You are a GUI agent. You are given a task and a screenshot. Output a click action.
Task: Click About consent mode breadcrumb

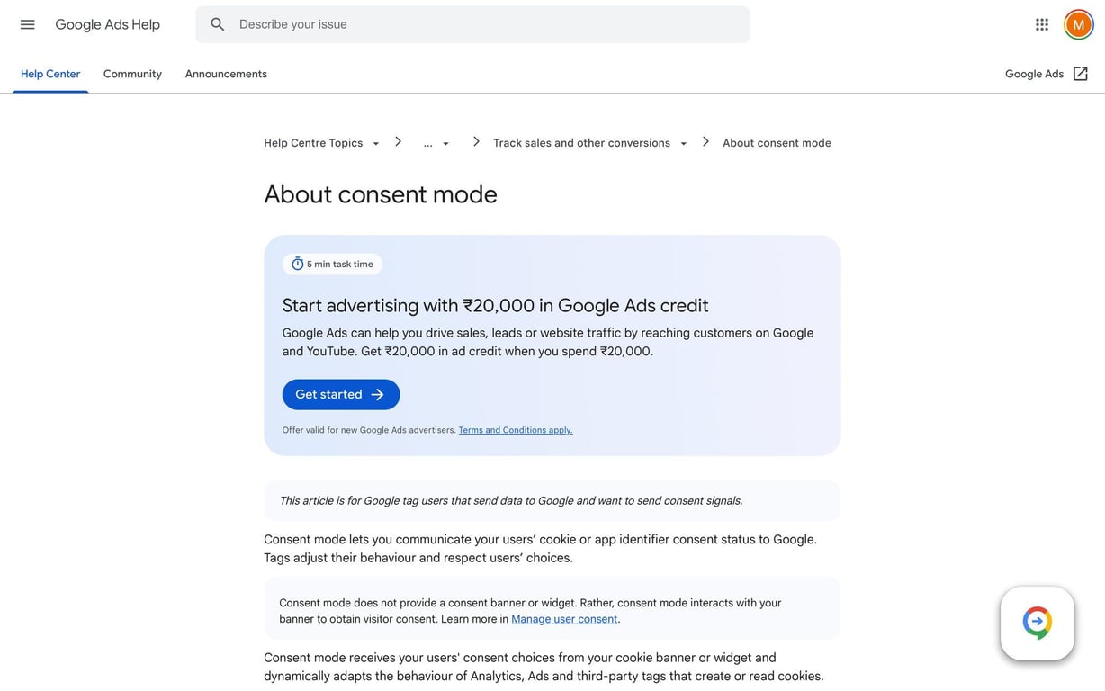(777, 143)
